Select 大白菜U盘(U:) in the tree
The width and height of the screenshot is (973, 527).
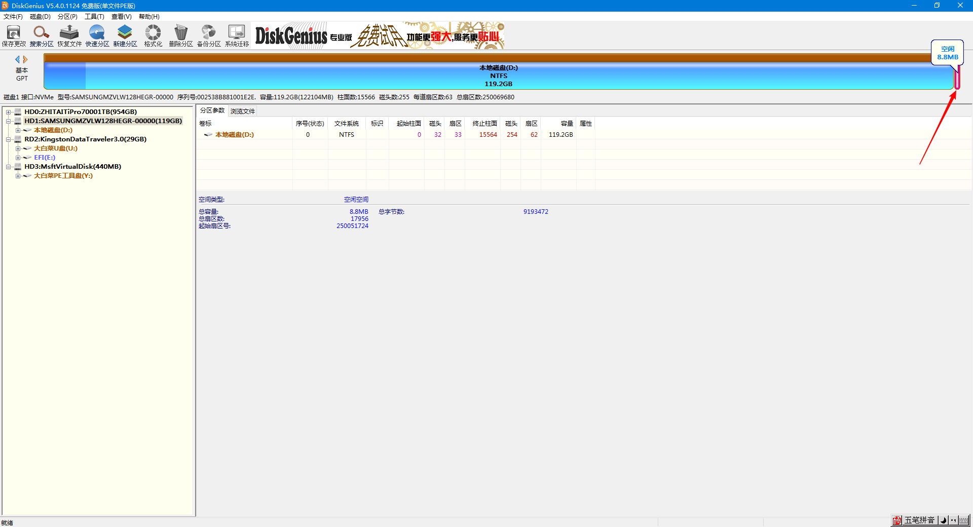click(x=56, y=148)
